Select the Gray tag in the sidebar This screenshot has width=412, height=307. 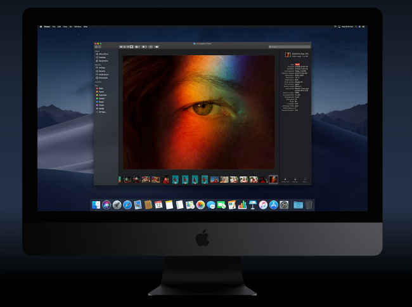tap(100, 108)
